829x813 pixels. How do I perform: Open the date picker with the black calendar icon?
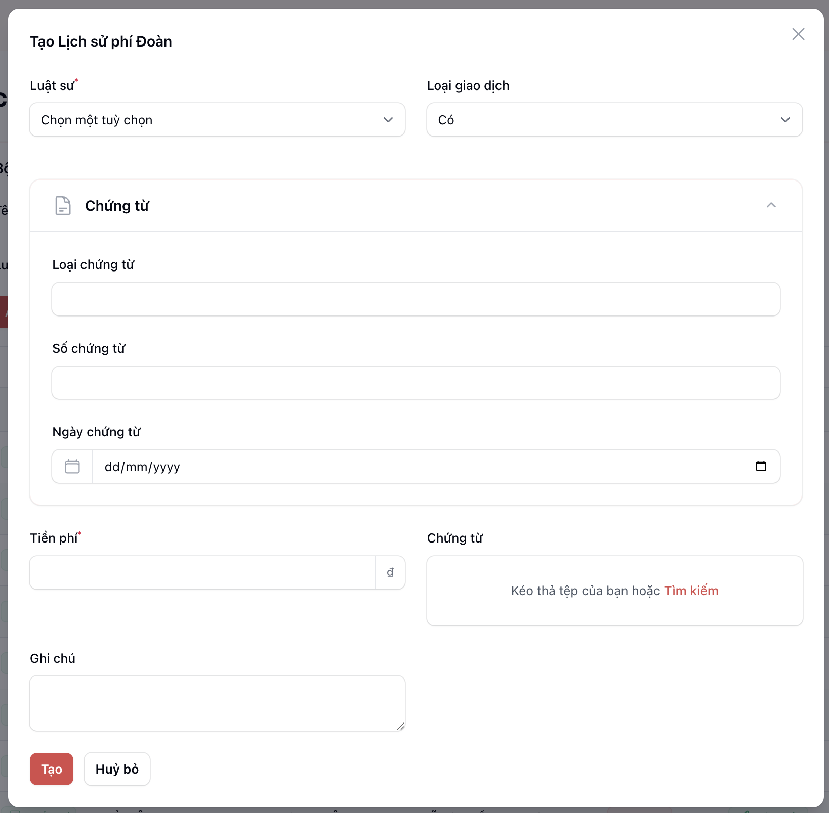[761, 466]
